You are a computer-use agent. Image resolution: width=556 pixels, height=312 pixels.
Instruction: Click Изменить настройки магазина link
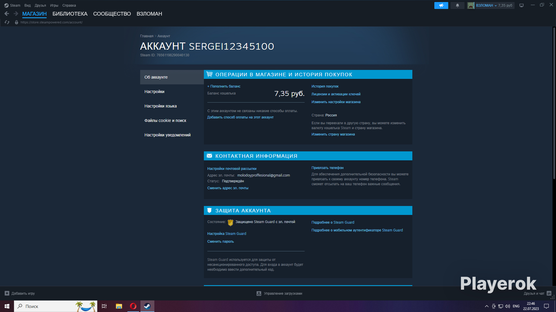point(336,102)
